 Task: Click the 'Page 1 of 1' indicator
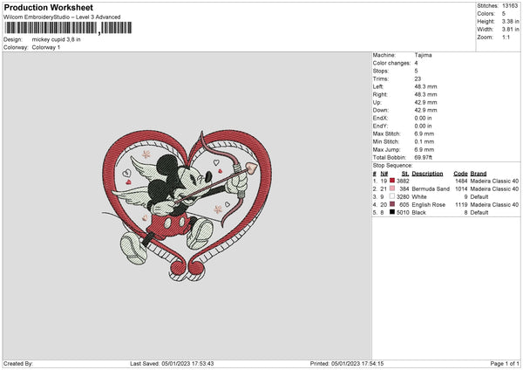[505, 364]
